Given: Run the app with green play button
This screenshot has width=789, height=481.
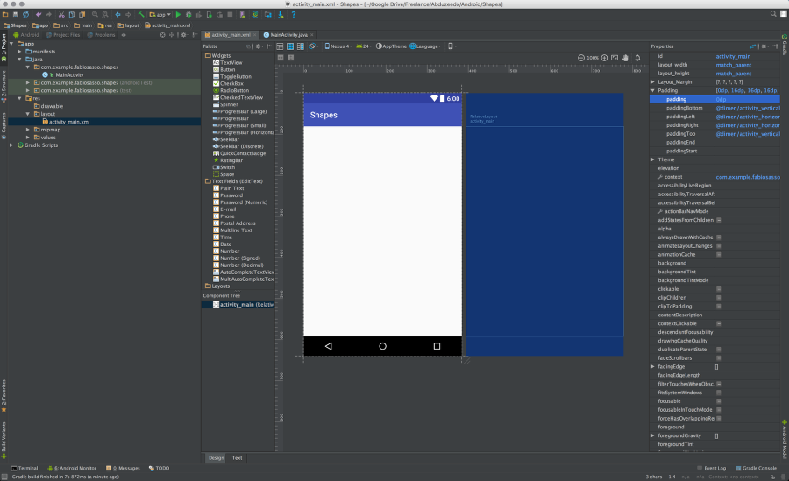Looking at the screenshot, I should [x=178, y=15].
